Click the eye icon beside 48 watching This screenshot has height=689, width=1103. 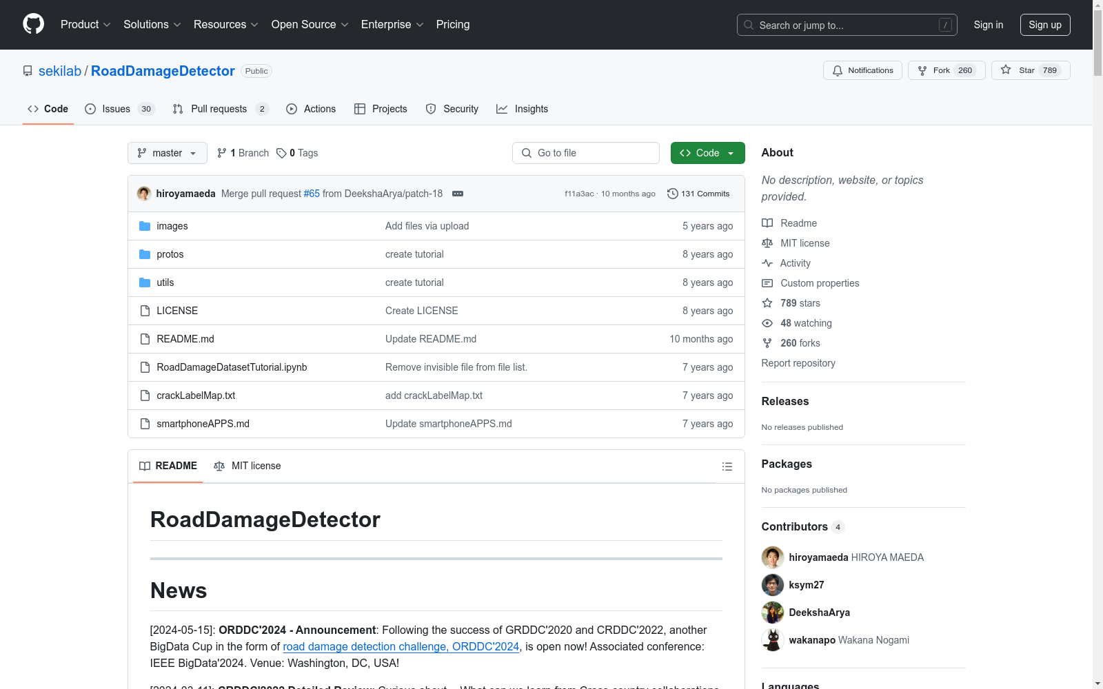(x=767, y=323)
